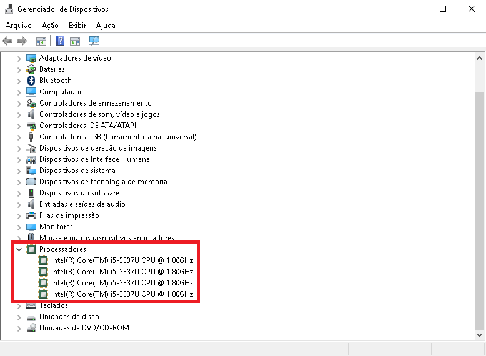
Task: Select fourth Intel Core i5-3337U entry
Action: pos(122,294)
